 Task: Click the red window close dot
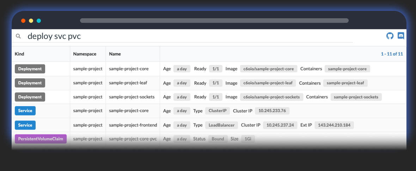pos(23,21)
